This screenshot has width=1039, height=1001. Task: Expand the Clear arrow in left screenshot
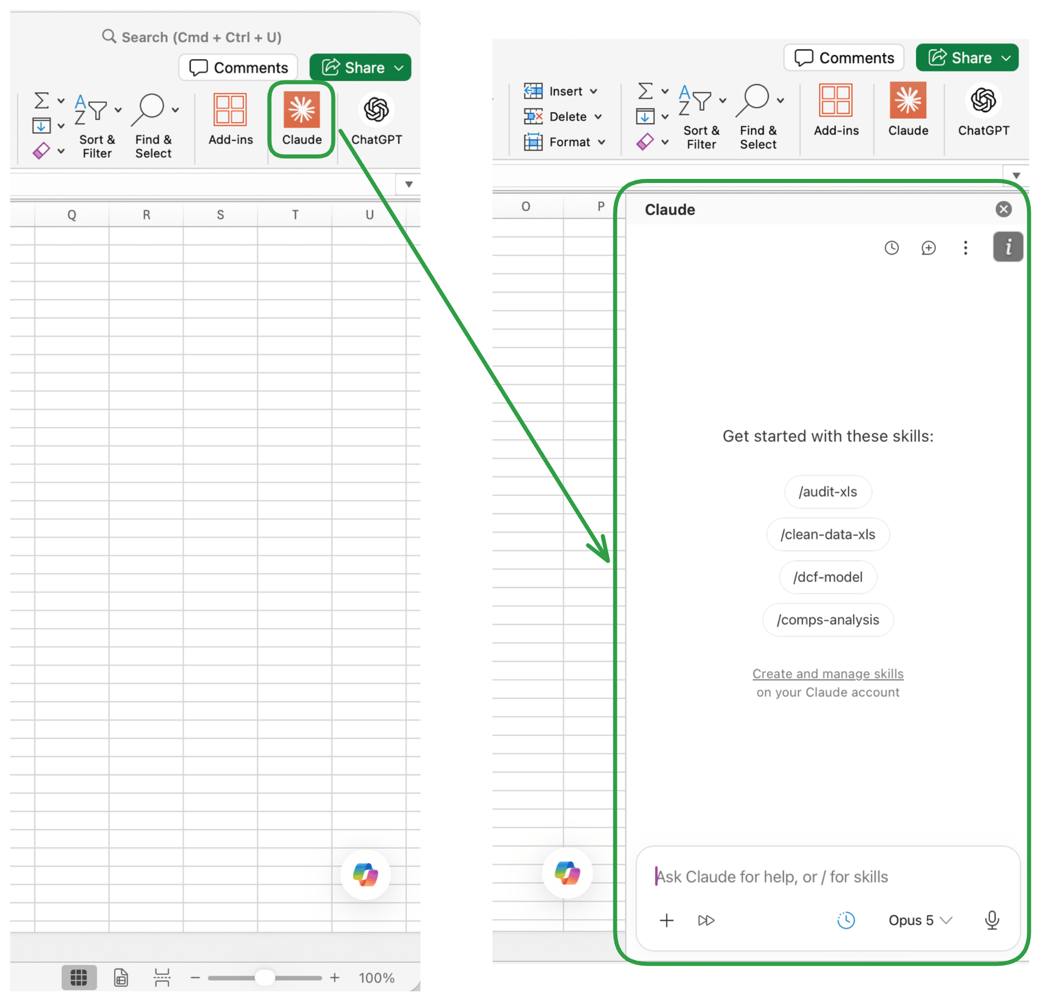61,151
